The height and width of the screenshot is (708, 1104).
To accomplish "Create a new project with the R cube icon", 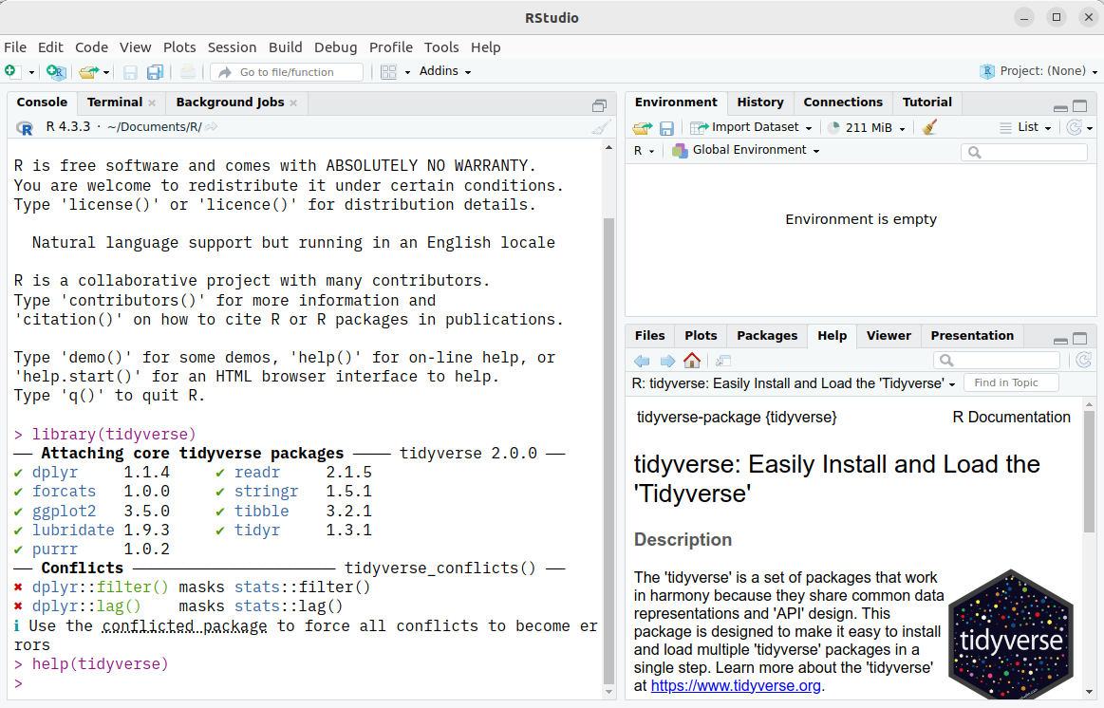I will coord(56,72).
